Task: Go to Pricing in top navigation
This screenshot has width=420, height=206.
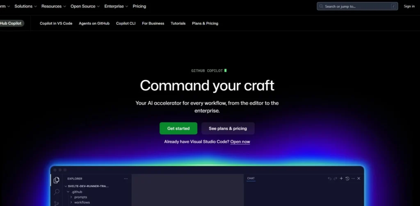Action: pyautogui.click(x=139, y=6)
